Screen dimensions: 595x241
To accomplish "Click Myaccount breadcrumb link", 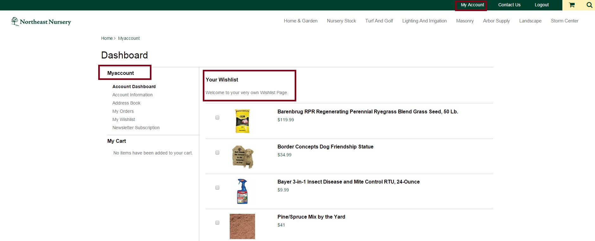I will pos(129,38).
